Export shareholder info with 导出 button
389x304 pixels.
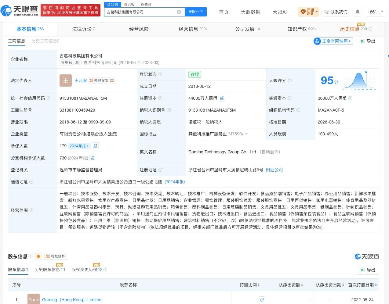(x=368, y=270)
